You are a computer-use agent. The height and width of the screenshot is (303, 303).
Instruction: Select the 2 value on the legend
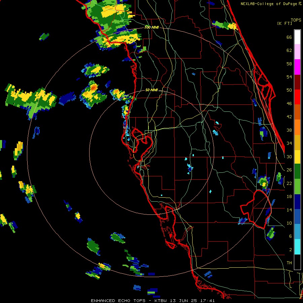[291, 250]
